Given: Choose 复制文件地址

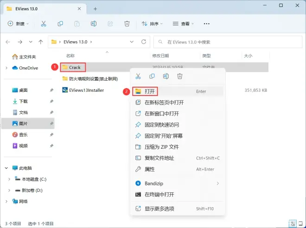Looking at the screenshot, I should click(178, 158).
